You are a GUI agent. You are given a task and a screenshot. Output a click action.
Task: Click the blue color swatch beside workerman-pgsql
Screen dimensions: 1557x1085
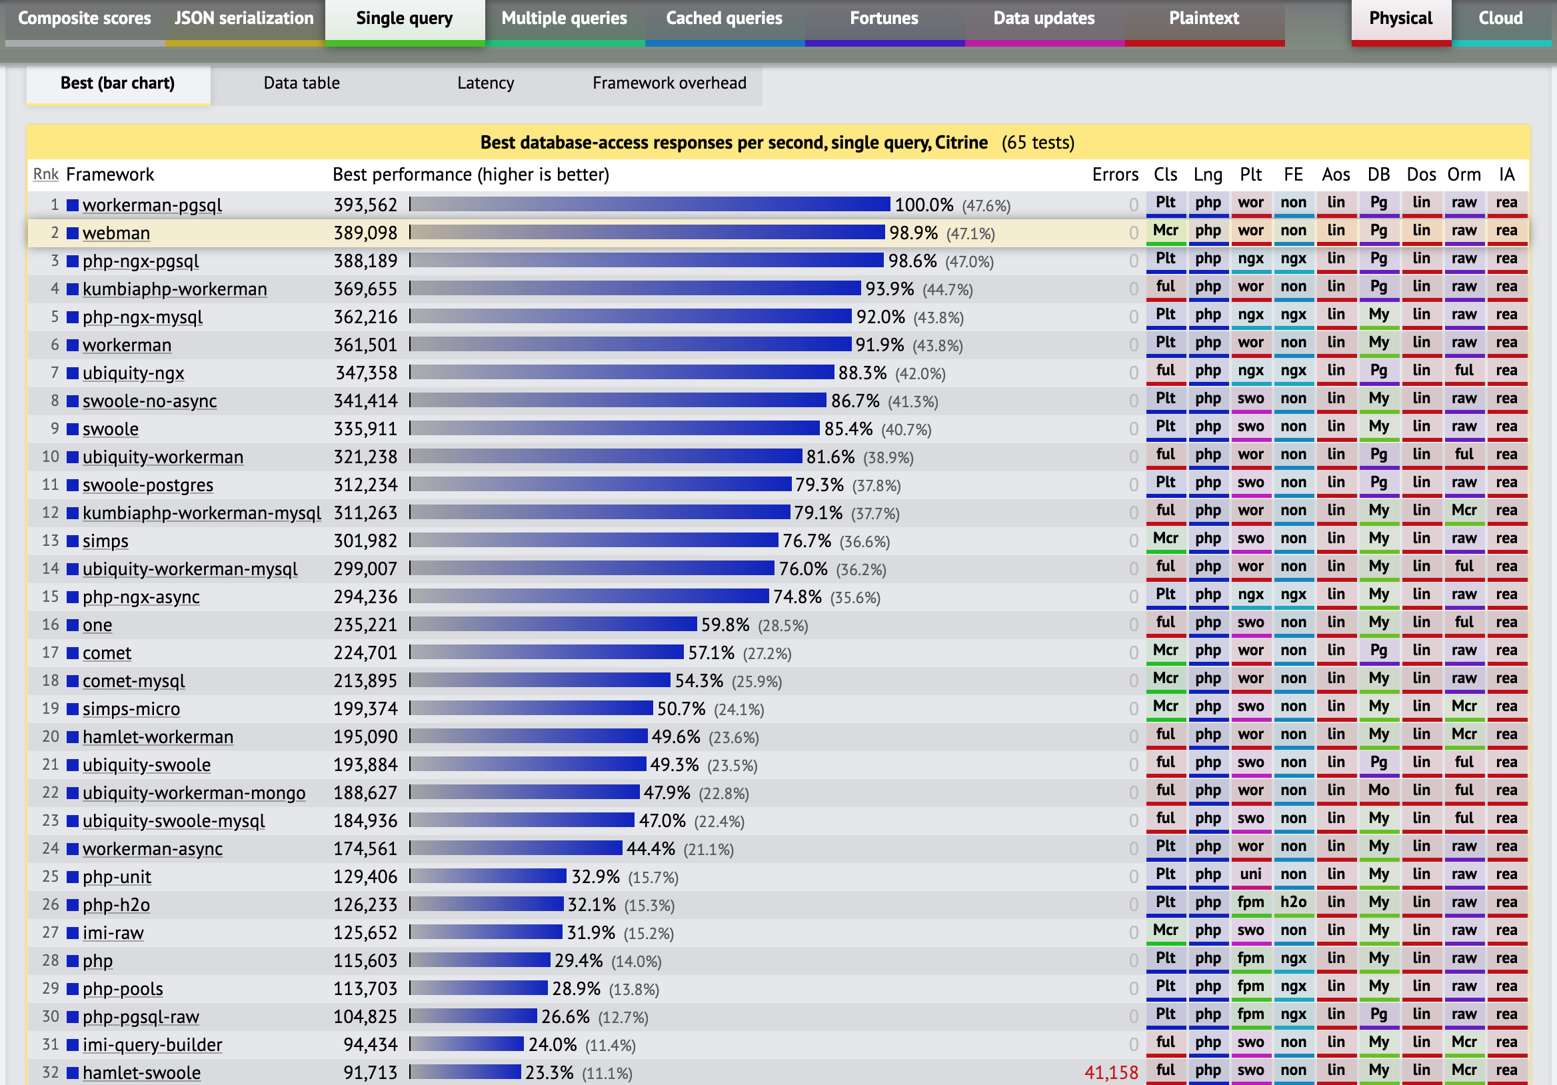click(x=73, y=205)
